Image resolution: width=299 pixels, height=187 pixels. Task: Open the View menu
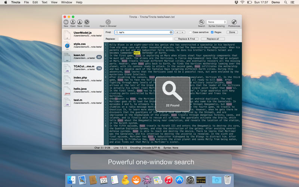54,2
